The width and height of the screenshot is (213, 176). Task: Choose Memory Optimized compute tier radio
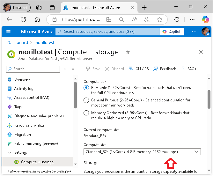click(86, 113)
